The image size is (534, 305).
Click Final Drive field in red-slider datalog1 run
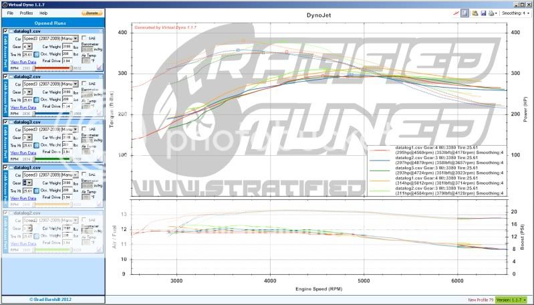(67, 61)
